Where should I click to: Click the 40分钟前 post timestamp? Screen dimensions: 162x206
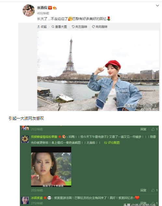click(x=43, y=13)
